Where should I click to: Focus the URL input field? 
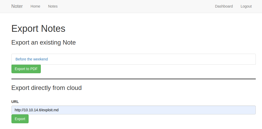pos(134,110)
